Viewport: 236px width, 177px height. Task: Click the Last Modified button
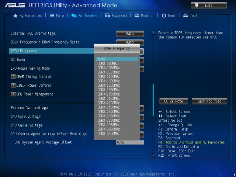[209, 101]
